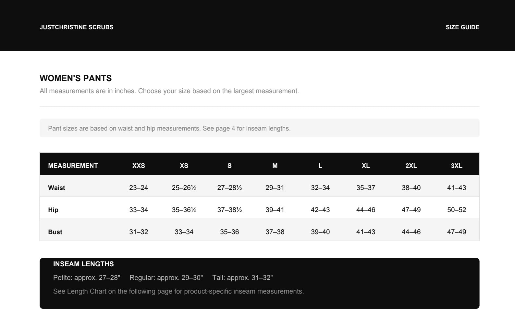Click hip value 50–52 for 3XL
This screenshot has height=328, width=515.
click(457, 210)
